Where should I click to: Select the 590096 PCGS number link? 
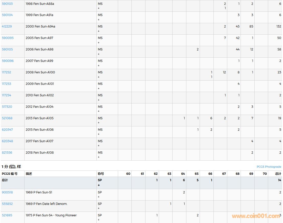pos(8,61)
